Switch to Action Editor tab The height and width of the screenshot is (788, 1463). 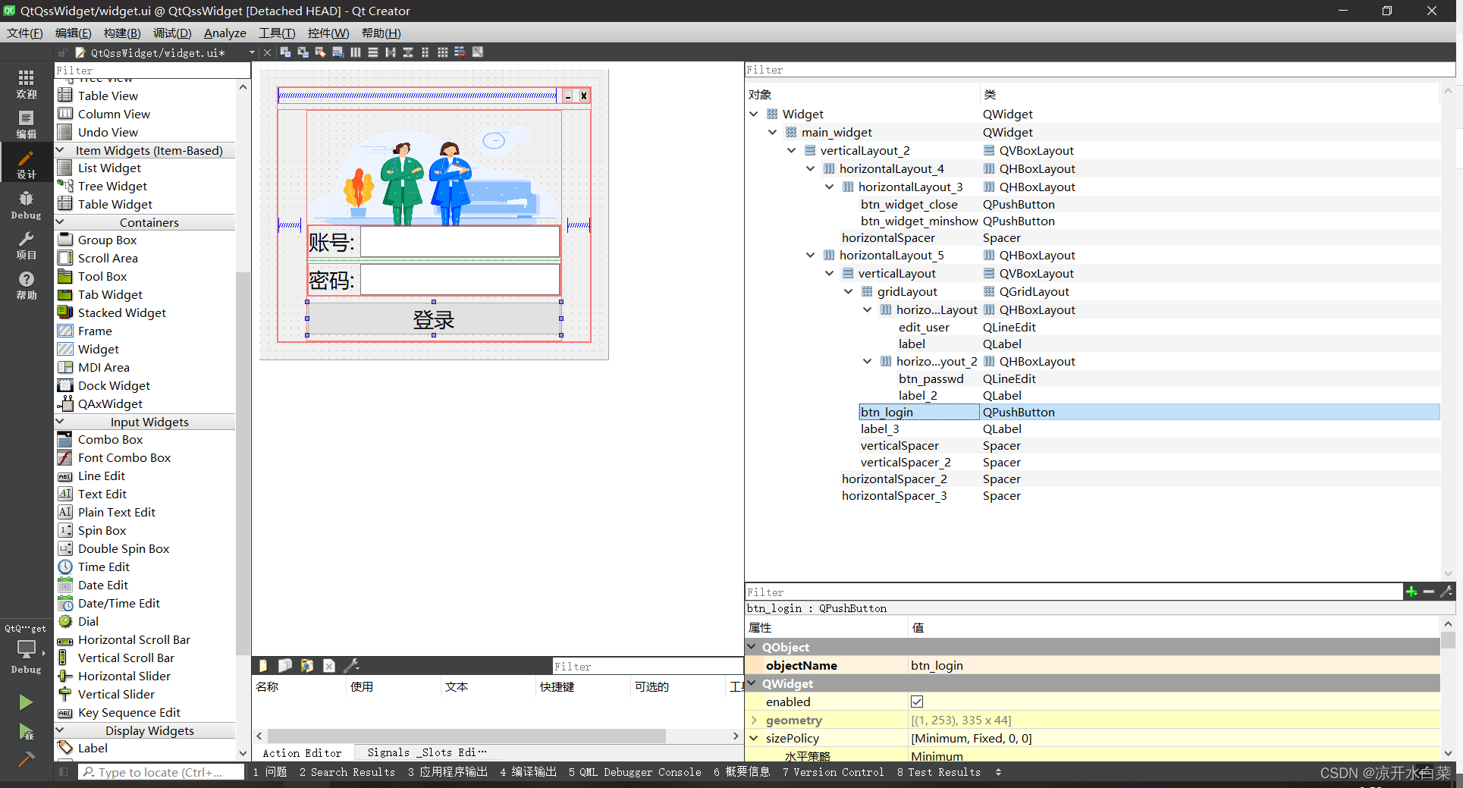coord(302,752)
